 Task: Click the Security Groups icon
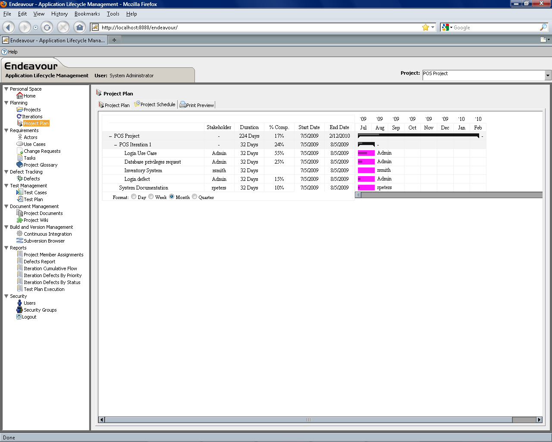[19, 309]
